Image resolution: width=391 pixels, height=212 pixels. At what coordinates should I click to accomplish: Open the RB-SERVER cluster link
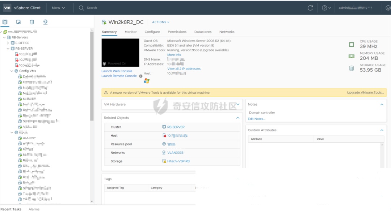(176, 127)
